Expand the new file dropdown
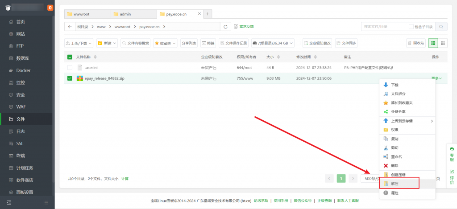 point(107,43)
